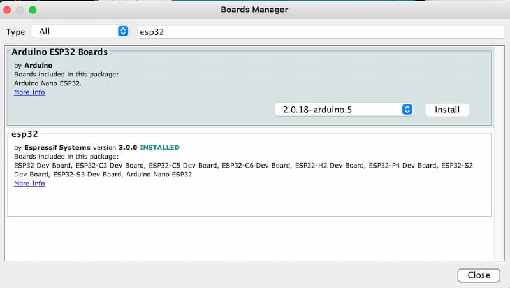
Task: Open More Info link for Espressif esp32
Action: [29, 184]
